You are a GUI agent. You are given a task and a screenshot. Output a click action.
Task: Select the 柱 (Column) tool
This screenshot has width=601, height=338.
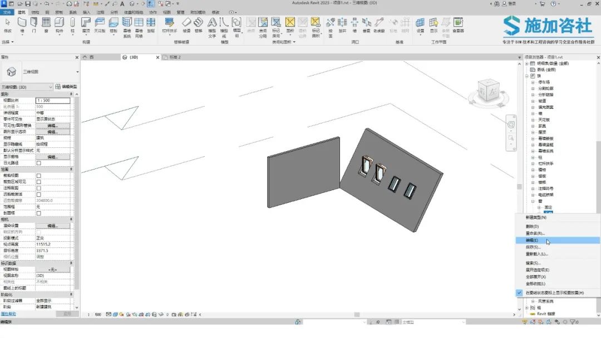coord(72,25)
